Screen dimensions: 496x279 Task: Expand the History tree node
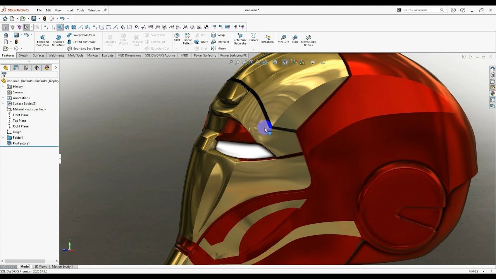(x=3, y=86)
